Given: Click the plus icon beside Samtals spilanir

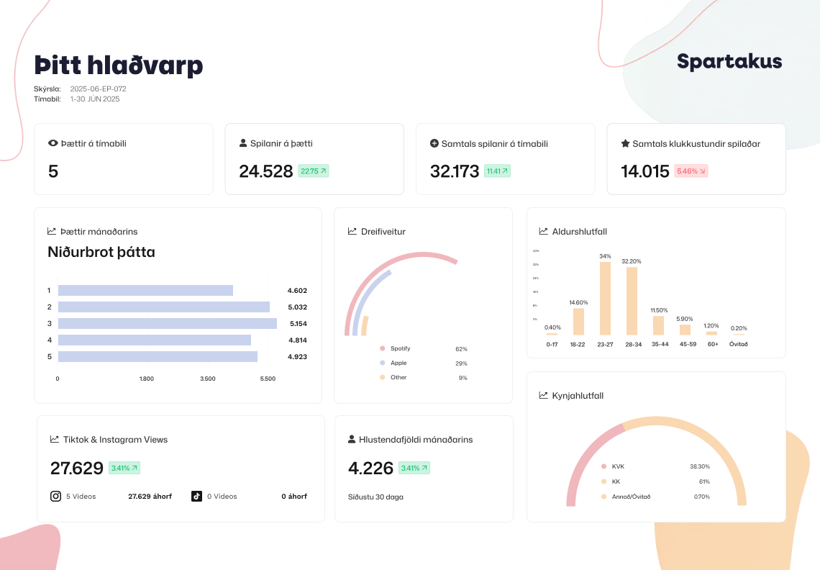Looking at the screenshot, I should pos(434,143).
